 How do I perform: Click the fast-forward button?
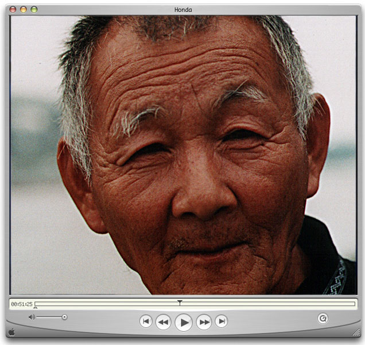click(x=204, y=322)
